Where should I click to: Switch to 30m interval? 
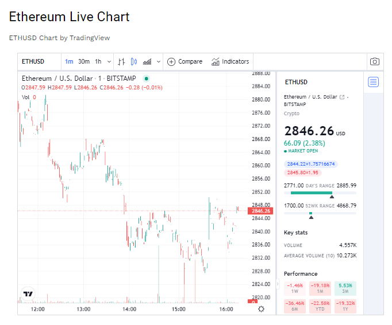tap(84, 61)
